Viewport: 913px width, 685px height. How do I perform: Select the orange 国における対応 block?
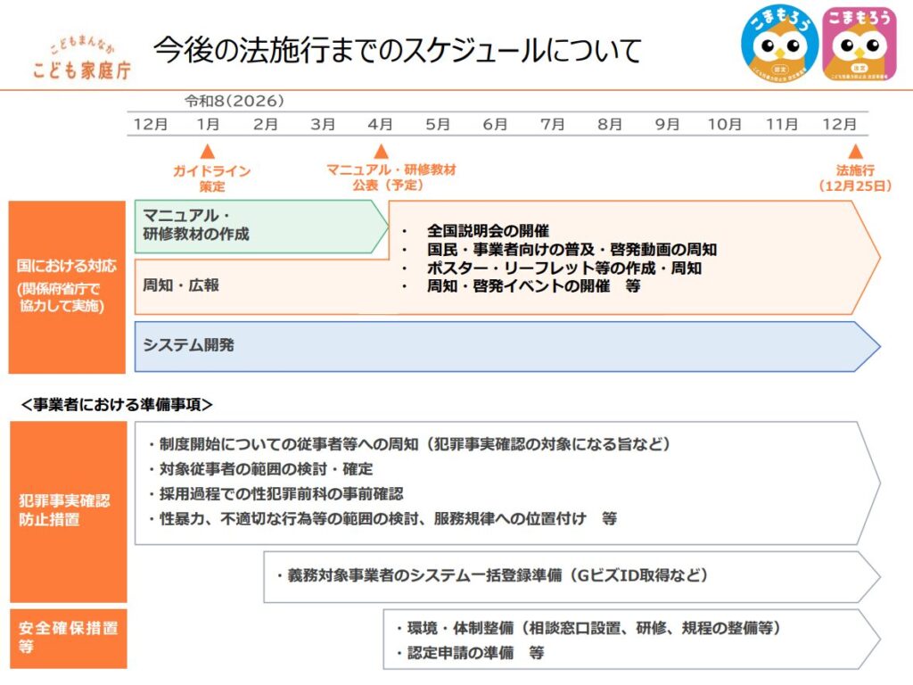(x=67, y=286)
